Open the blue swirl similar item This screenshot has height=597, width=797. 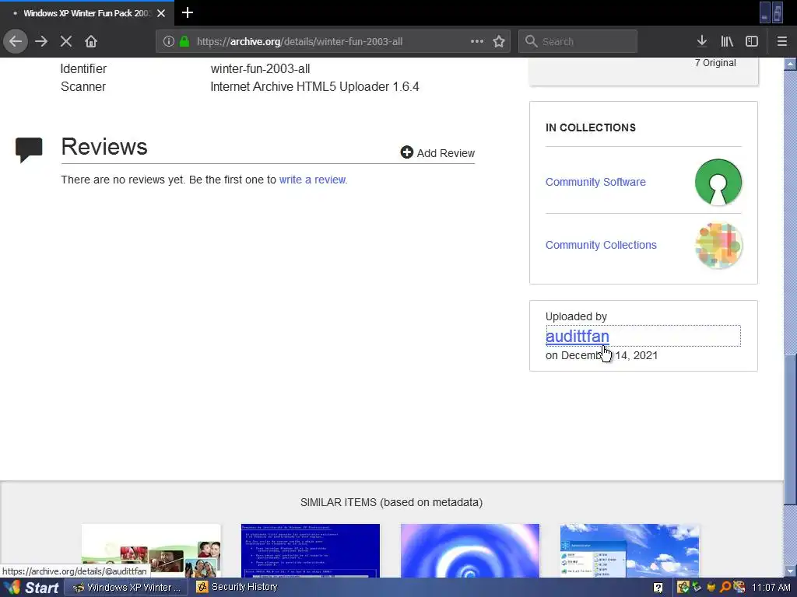[x=469, y=550]
